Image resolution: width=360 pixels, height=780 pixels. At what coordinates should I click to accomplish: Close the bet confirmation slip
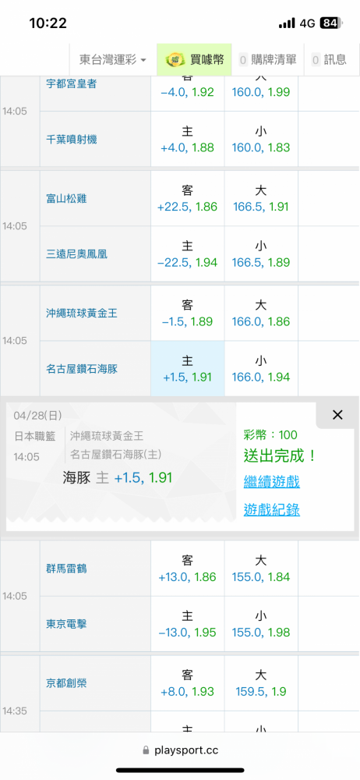pyautogui.click(x=337, y=415)
